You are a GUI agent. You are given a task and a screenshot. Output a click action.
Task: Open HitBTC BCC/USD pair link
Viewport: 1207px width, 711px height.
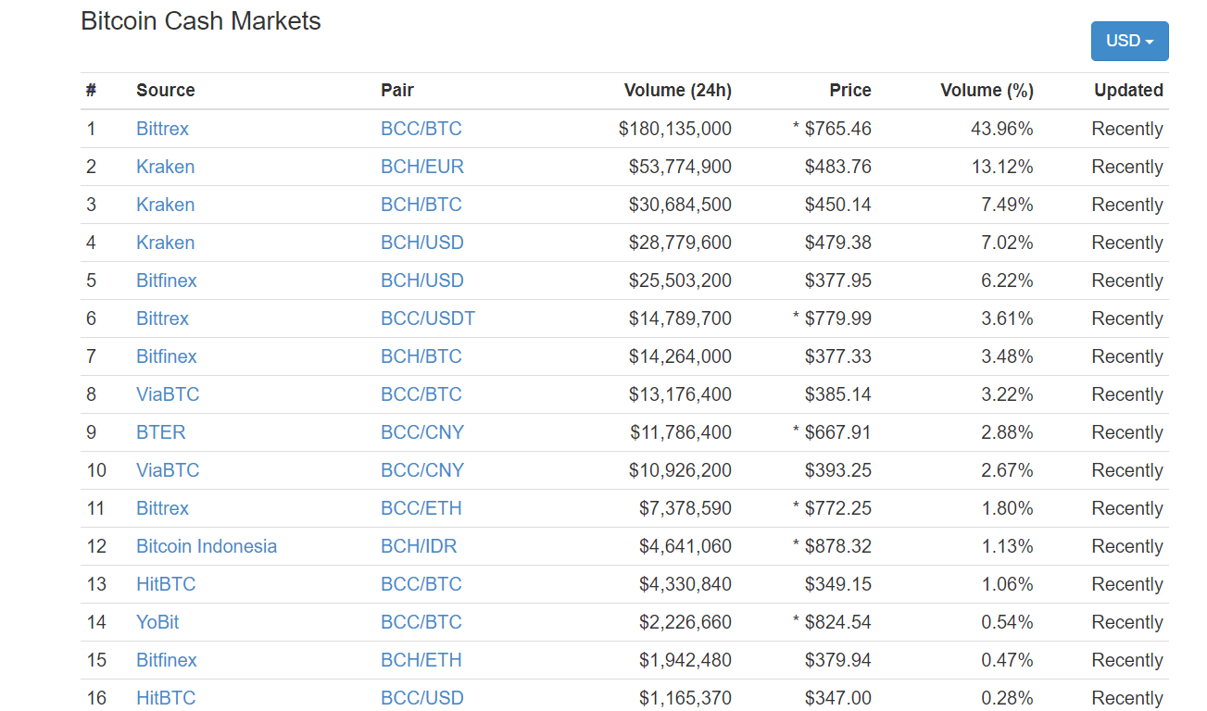(x=421, y=698)
